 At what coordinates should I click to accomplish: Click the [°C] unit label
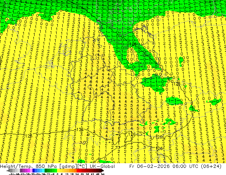point(83,166)
